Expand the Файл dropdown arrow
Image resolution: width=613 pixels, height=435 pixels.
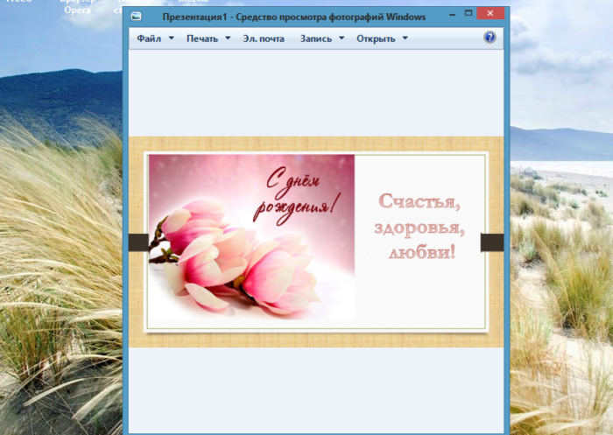tap(172, 39)
